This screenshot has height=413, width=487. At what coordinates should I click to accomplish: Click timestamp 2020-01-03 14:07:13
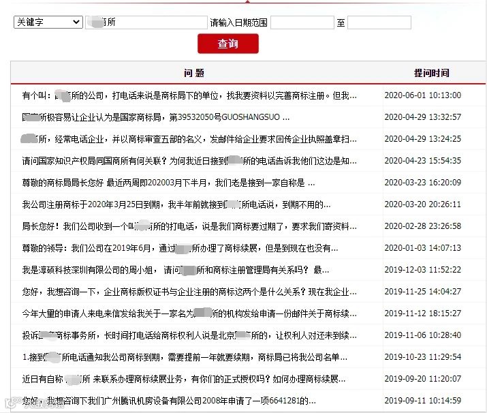point(423,247)
